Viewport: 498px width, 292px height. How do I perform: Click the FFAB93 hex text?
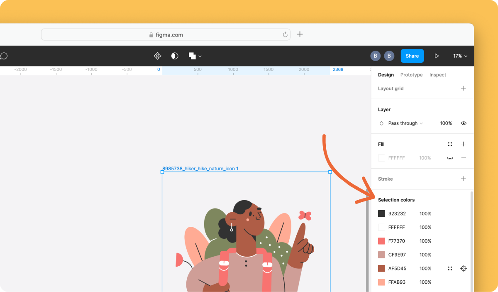pyautogui.click(x=397, y=282)
